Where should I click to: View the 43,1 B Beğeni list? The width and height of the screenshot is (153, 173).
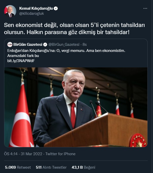click(83, 167)
